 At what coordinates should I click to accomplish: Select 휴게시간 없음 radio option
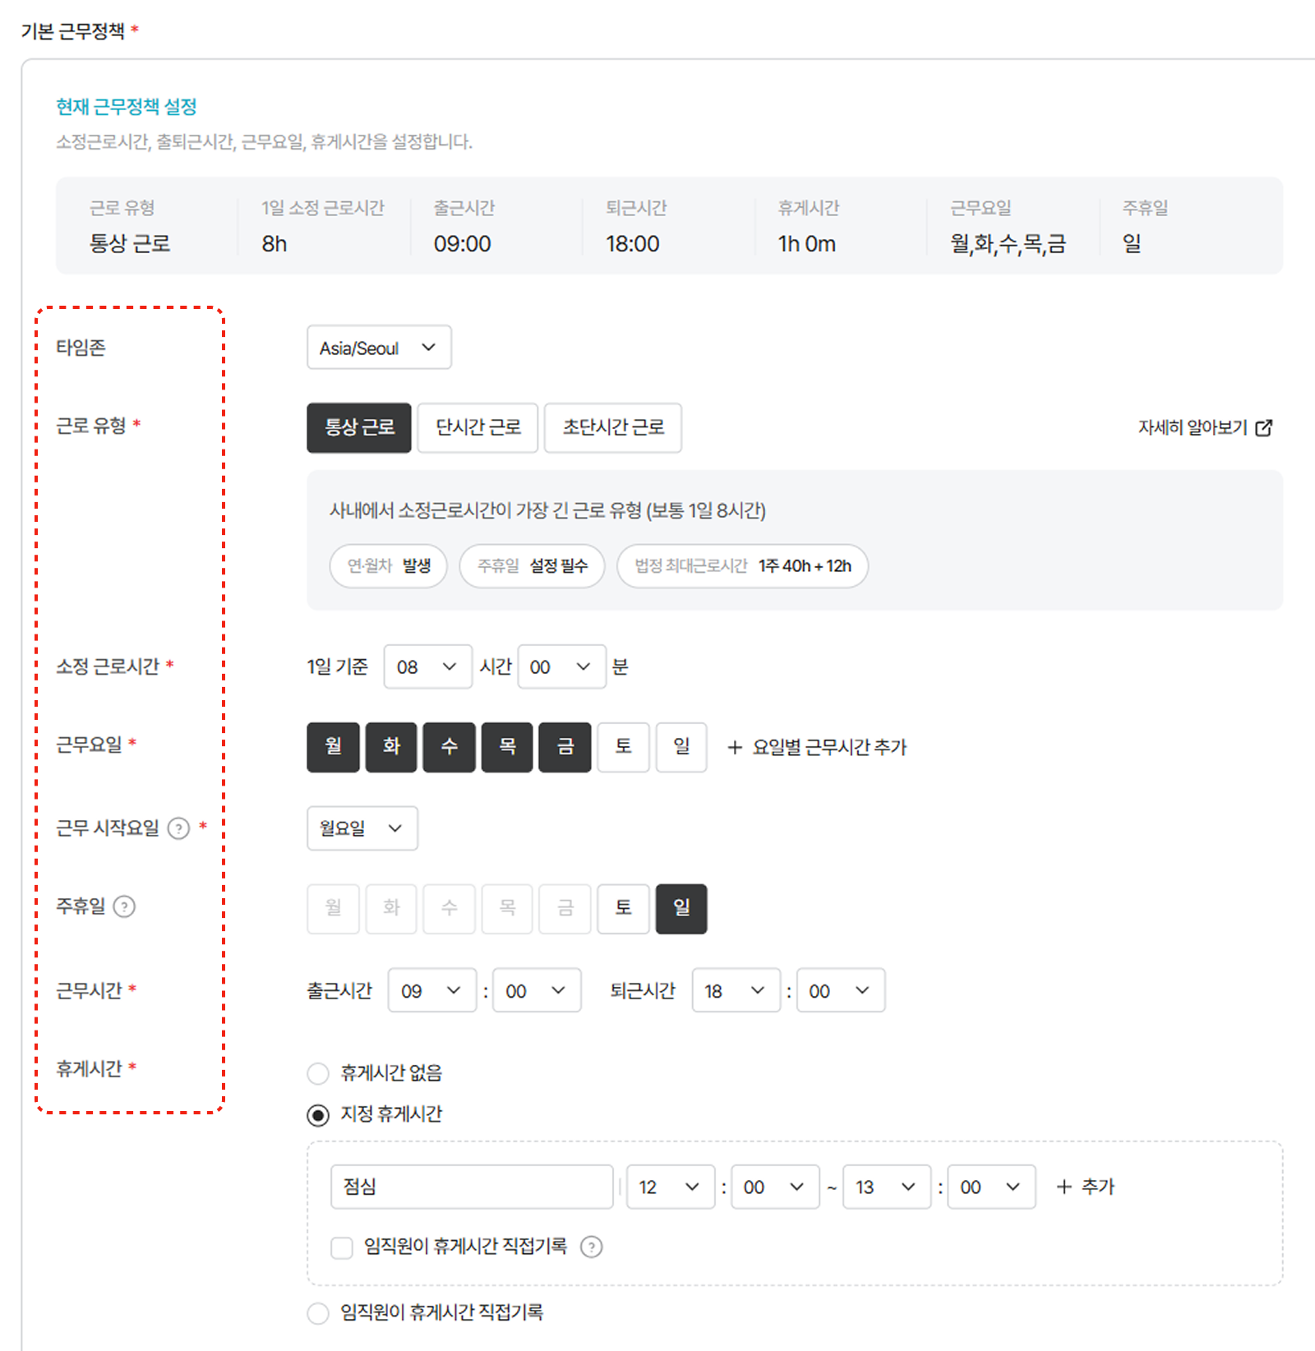tap(318, 1073)
